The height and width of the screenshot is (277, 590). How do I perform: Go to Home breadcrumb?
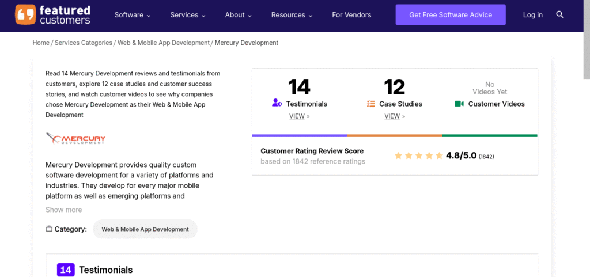tap(41, 43)
